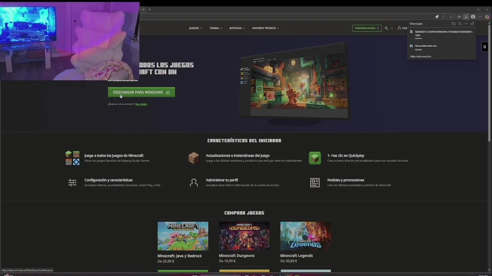Image resolution: width=492 pixels, height=276 pixels.
Task: Open the Copilot sidebar icon
Action: point(487,17)
